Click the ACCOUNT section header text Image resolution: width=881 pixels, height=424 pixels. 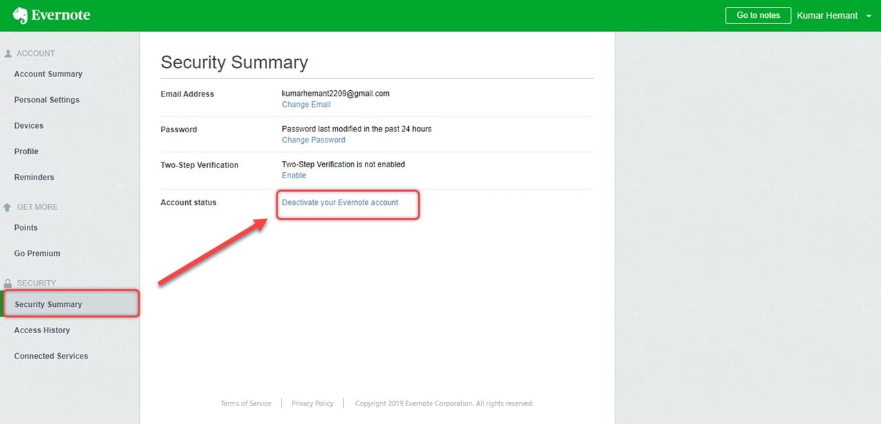click(36, 53)
